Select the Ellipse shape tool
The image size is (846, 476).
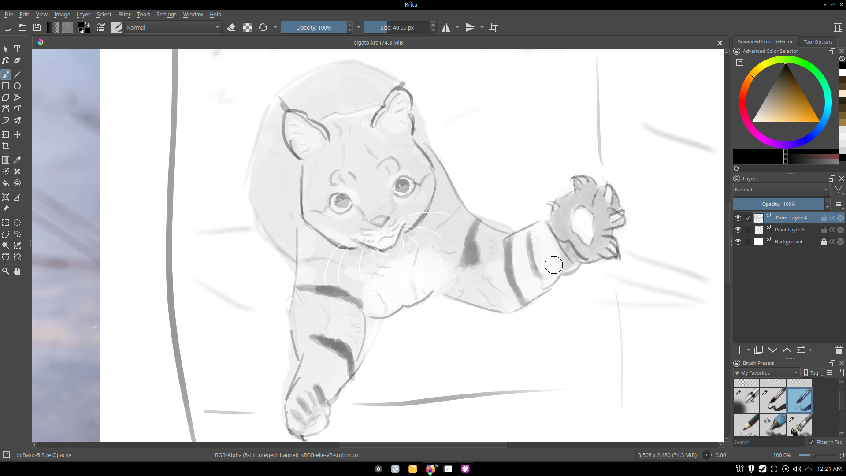(17, 86)
